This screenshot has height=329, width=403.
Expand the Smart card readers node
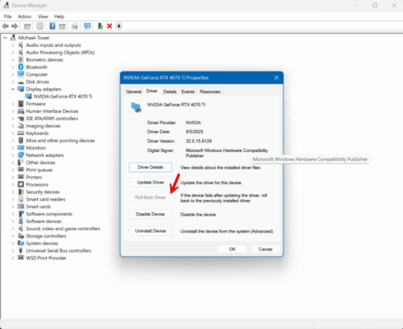(x=13, y=199)
